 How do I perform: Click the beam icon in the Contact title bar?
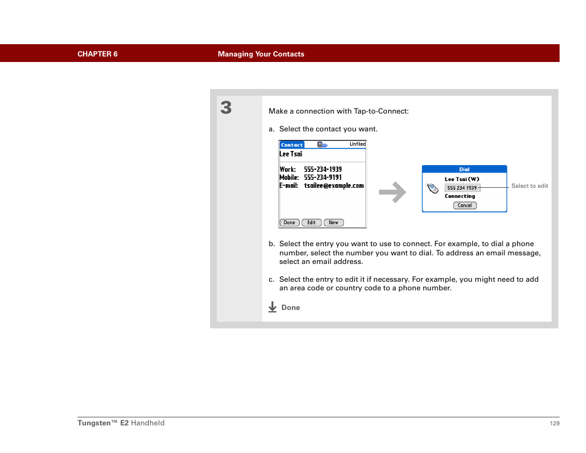322,144
